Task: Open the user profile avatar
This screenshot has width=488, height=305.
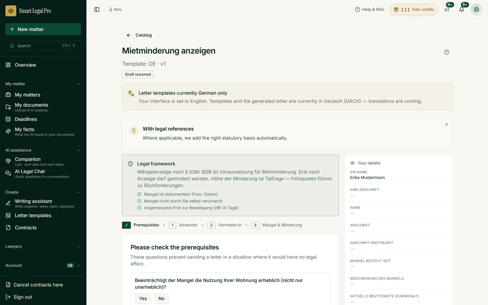Action: pos(476,9)
